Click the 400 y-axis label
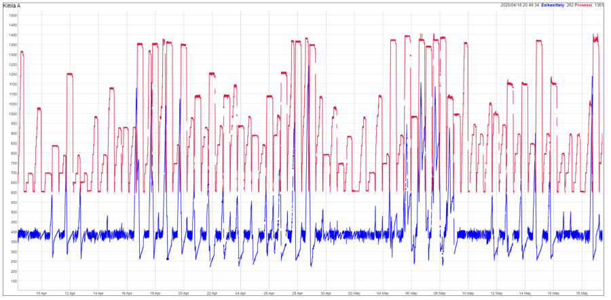 point(13,232)
